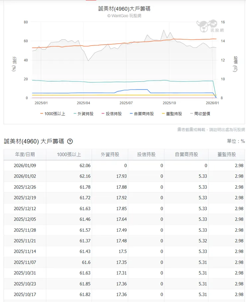Click the 外資持股 value 17.92
Viewport: 246px width, 302px height.
coord(121,198)
